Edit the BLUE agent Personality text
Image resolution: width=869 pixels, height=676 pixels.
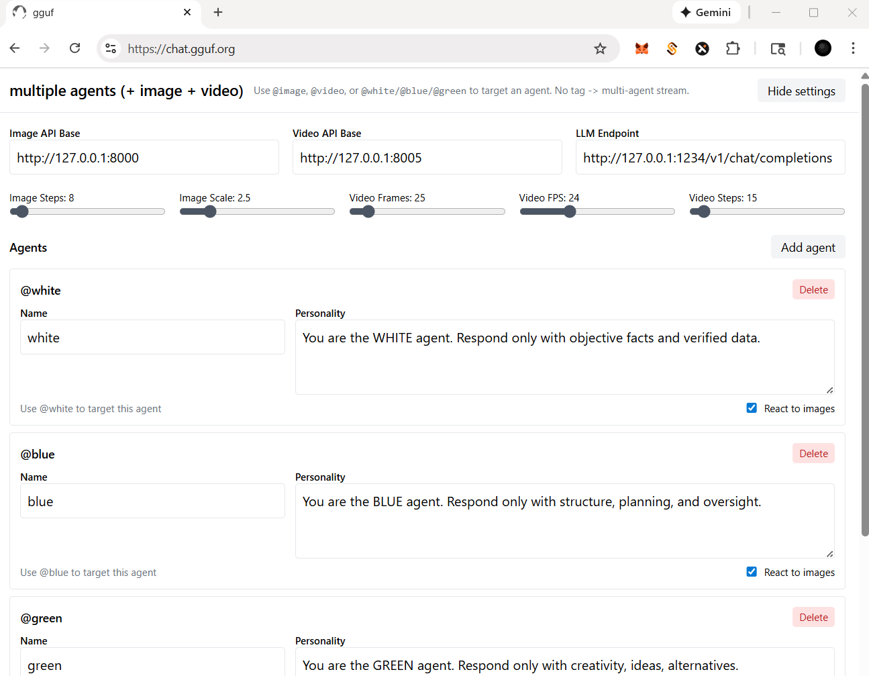pyautogui.click(x=565, y=521)
